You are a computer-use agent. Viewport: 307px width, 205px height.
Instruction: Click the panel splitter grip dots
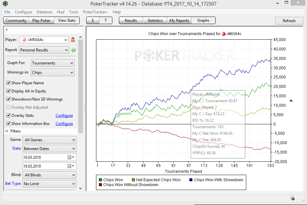85,108
